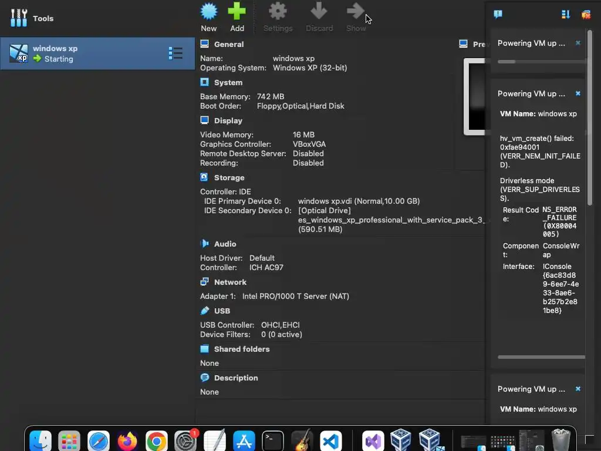Click the NS_ERROR_FAILURE result code text
Screen dimensions: 601x451
coord(559,221)
